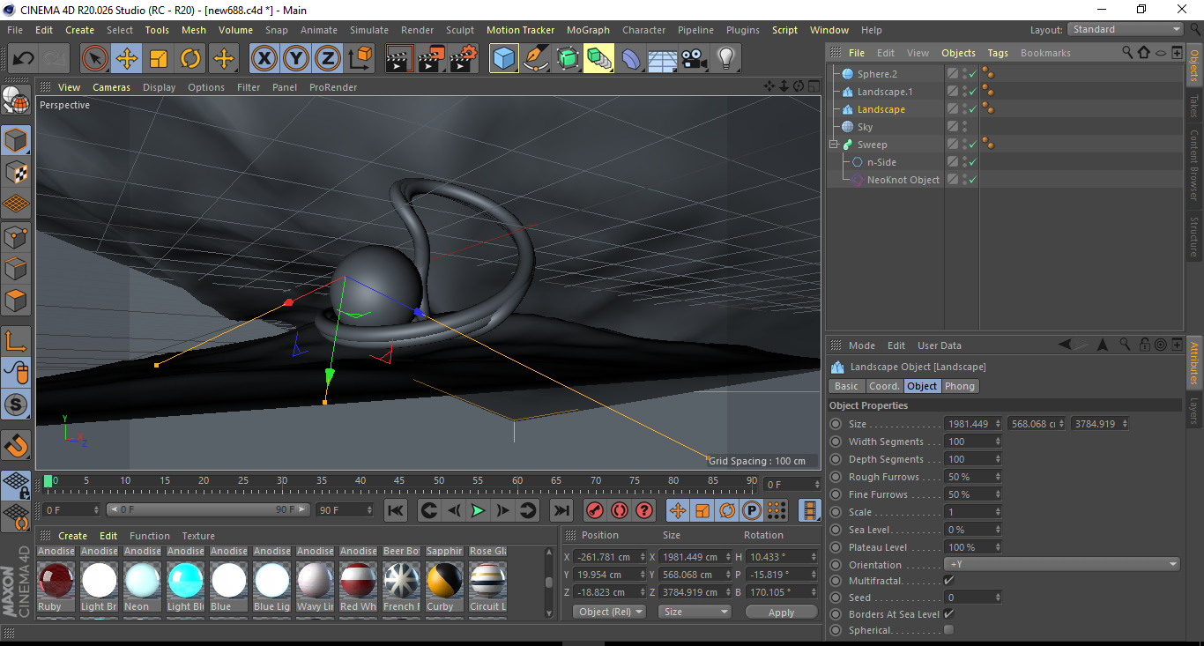Activate the Rotate tool
This screenshot has width=1204, height=646.
(190, 59)
